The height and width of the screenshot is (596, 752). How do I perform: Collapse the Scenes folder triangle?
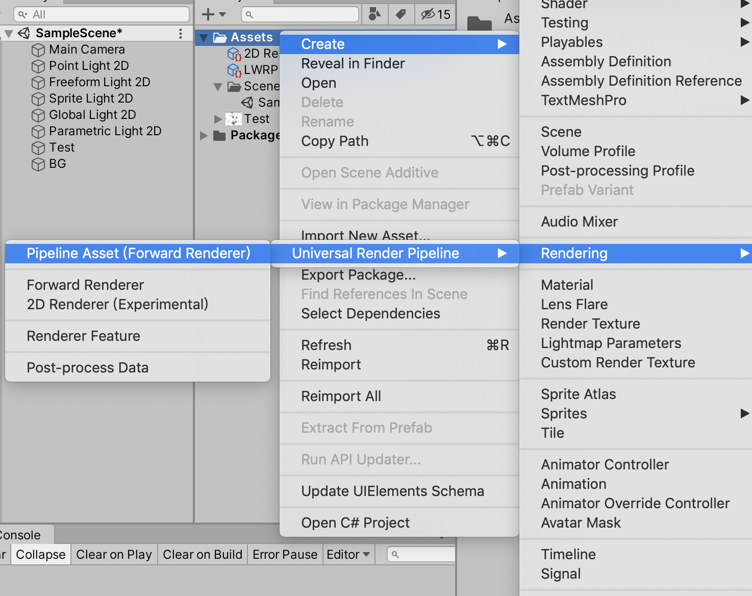tap(218, 87)
